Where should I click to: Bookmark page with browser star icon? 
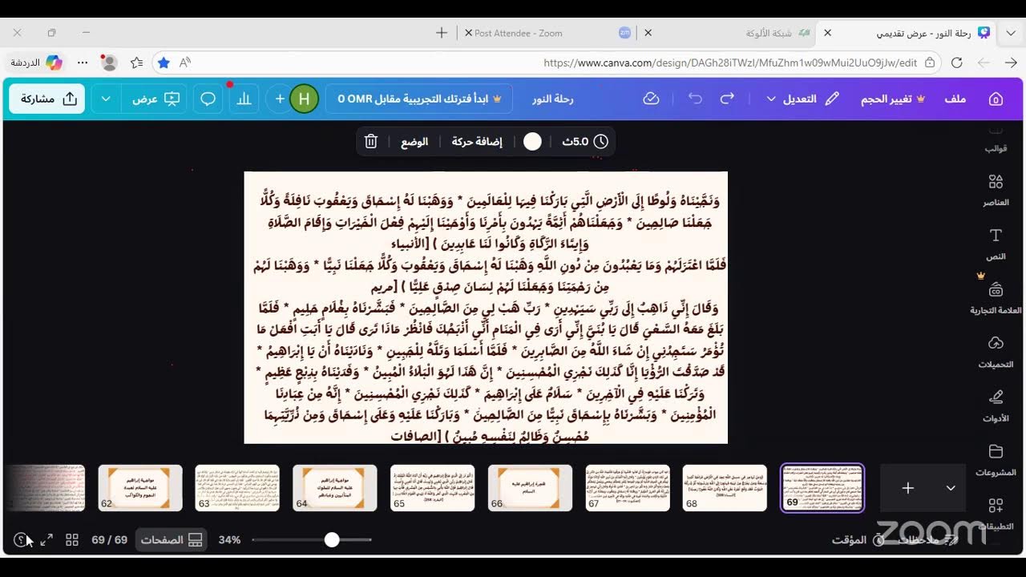coord(164,63)
